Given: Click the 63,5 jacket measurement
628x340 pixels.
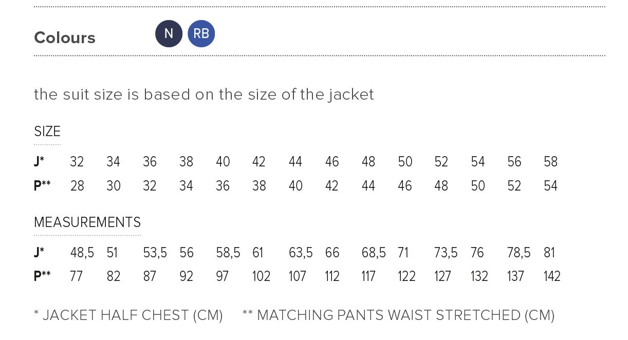Looking at the screenshot, I should (301, 253).
